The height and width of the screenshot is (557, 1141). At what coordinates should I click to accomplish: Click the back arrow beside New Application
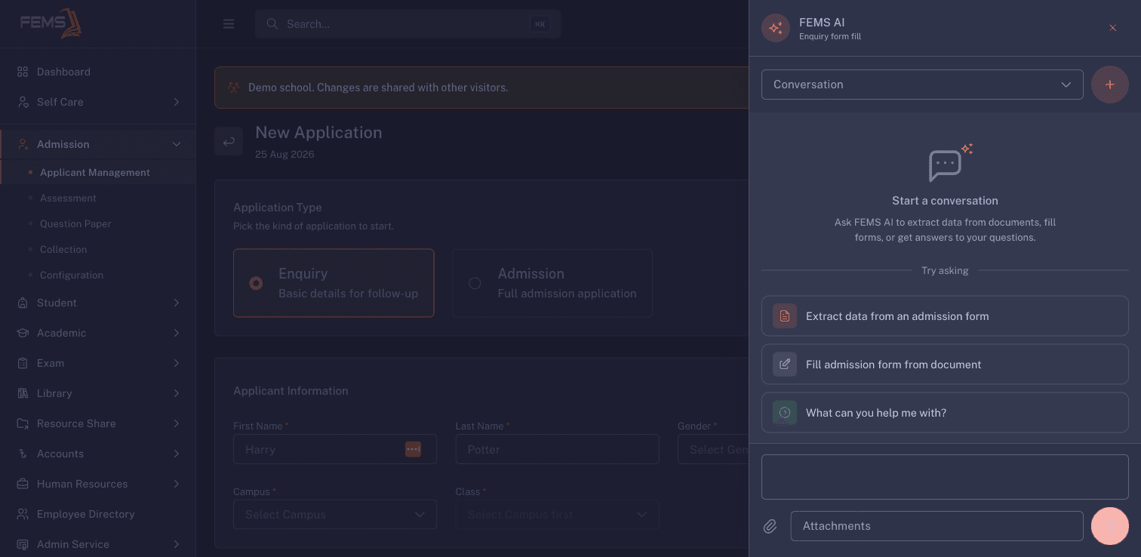tap(229, 141)
